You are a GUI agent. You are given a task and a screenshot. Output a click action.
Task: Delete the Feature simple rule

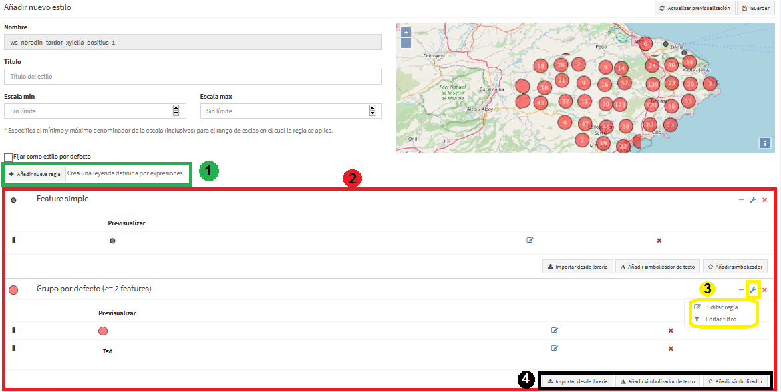pyautogui.click(x=764, y=200)
